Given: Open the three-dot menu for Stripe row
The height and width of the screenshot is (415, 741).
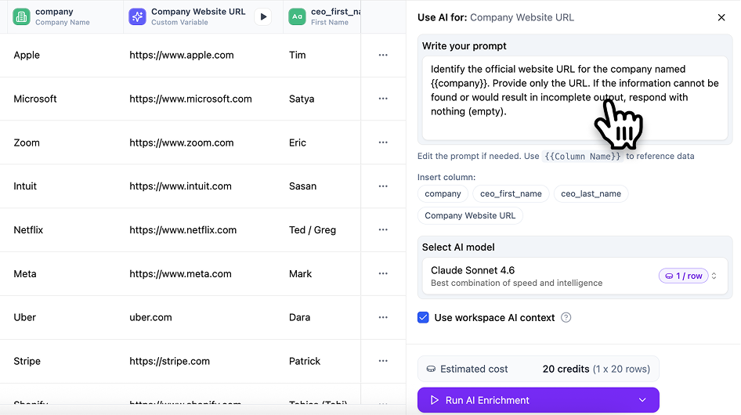Looking at the screenshot, I should click(x=383, y=361).
